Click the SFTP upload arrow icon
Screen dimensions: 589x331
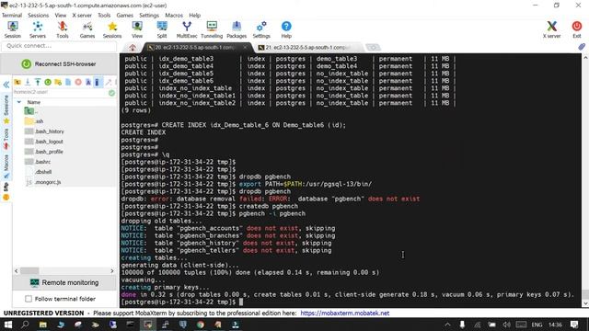(x=38, y=82)
